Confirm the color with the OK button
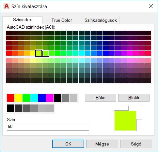Image resolution: width=158 pixels, height=152 pixels. (68, 144)
